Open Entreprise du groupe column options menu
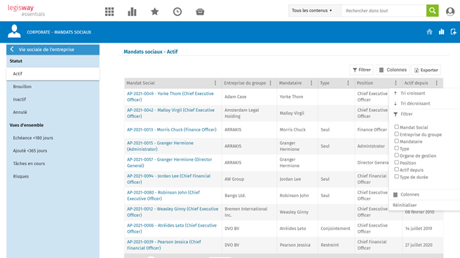460x258 pixels. click(x=271, y=83)
